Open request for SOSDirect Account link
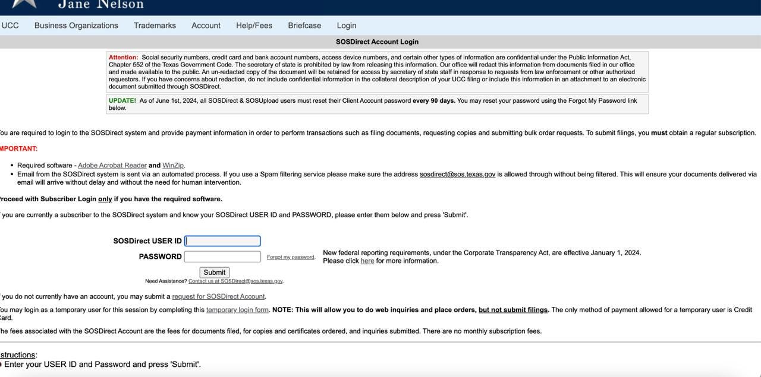 [218, 297]
